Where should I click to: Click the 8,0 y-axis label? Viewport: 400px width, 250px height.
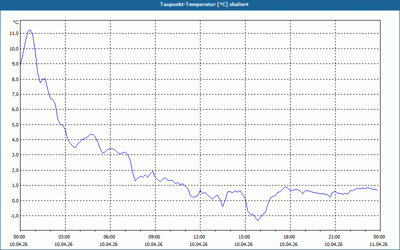click(15, 79)
